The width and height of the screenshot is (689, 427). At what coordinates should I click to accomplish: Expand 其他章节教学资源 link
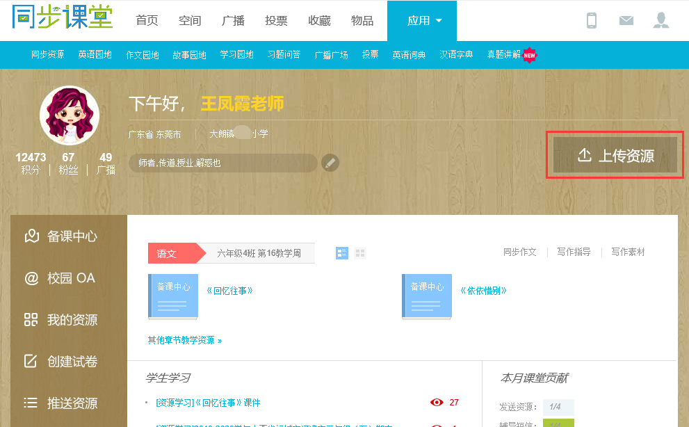tap(184, 341)
